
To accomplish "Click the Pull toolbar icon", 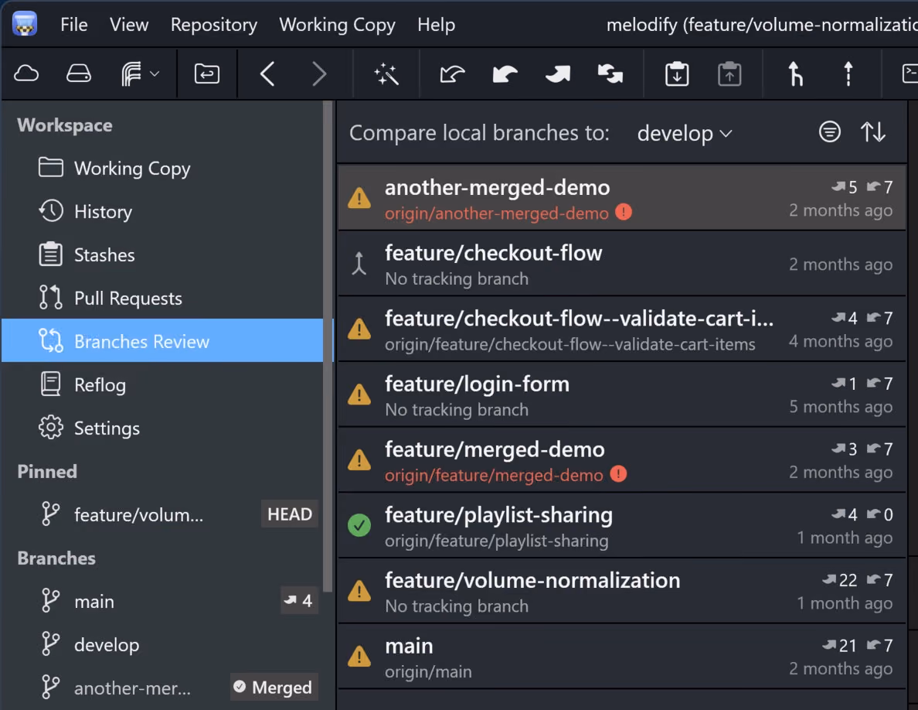I will pos(505,73).
